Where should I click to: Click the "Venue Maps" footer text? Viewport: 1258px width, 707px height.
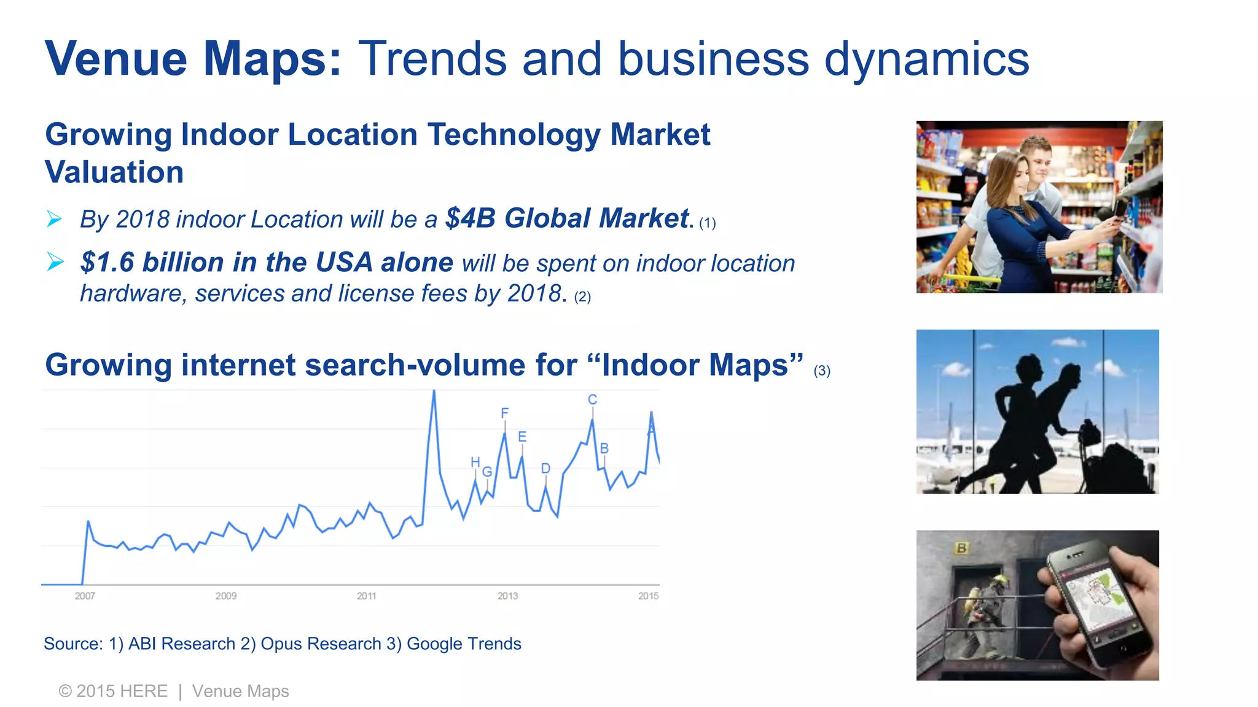[x=240, y=691]
